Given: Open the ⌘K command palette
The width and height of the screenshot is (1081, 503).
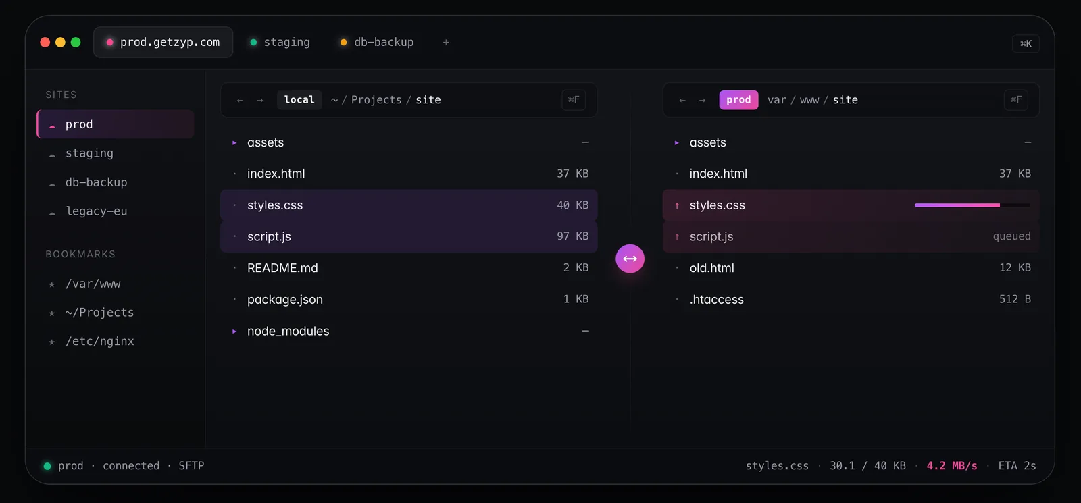Looking at the screenshot, I should click(x=1026, y=44).
